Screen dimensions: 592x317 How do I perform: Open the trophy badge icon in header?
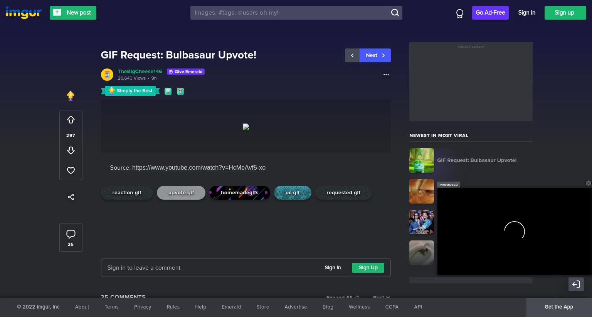[x=460, y=13]
